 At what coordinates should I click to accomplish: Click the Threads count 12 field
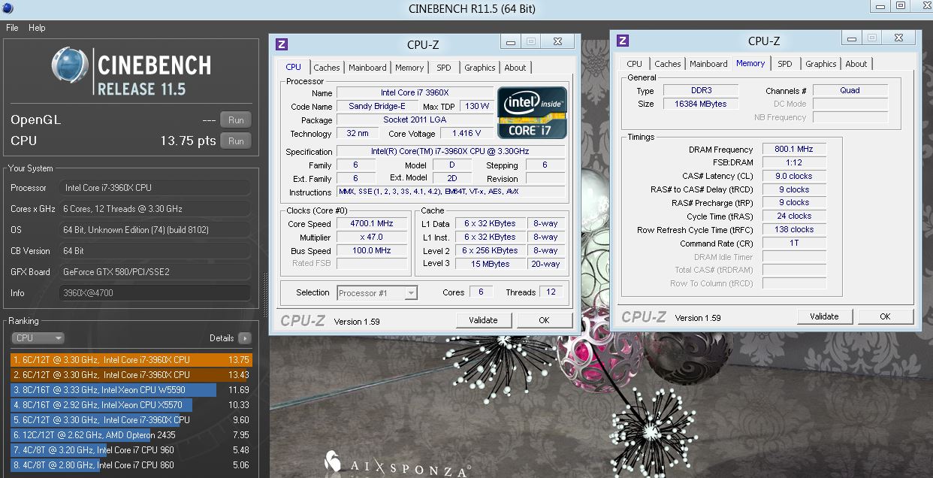point(551,292)
